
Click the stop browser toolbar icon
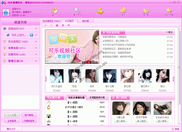57,25
